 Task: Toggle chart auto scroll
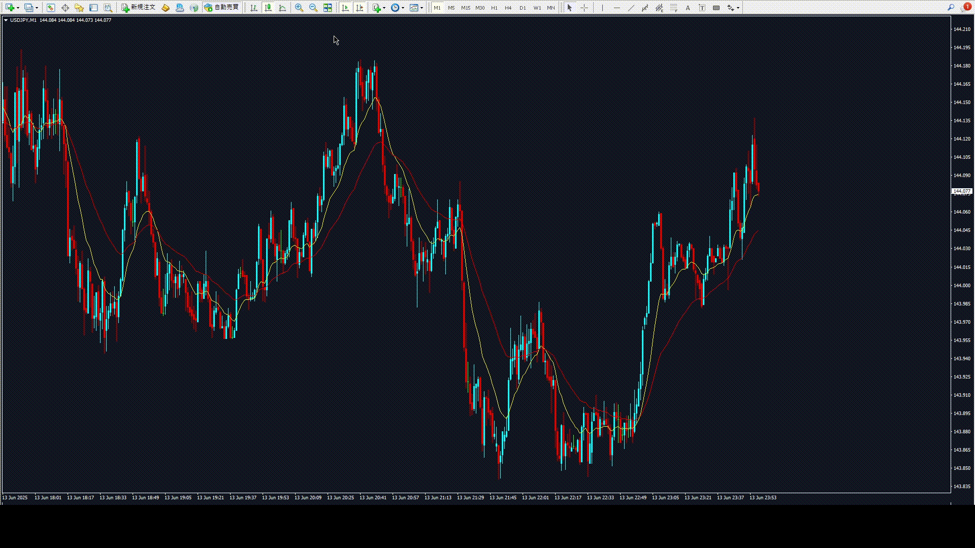pyautogui.click(x=345, y=8)
